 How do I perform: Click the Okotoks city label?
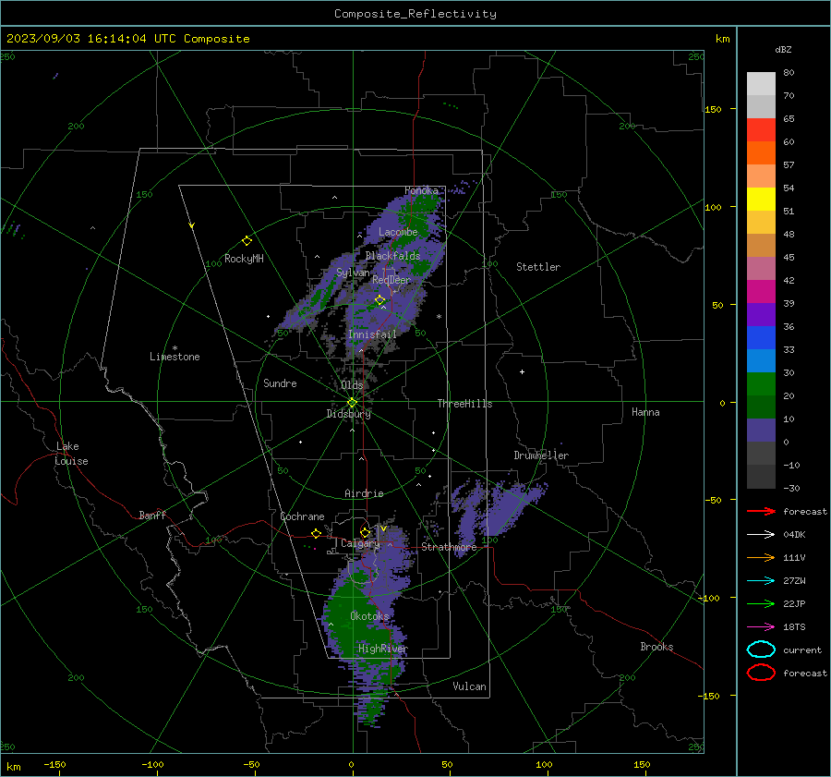[x=369, y=616]
